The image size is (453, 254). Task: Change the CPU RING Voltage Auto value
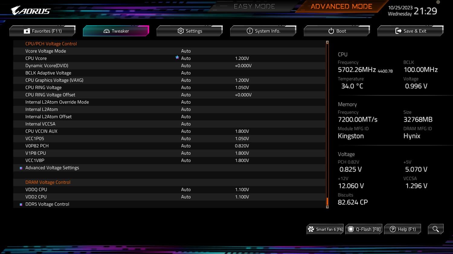[186, 88]
